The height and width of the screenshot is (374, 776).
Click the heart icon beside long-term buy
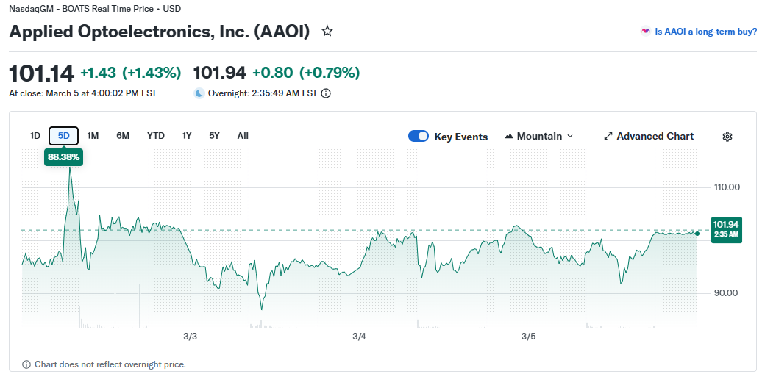(x=646, y=32)
